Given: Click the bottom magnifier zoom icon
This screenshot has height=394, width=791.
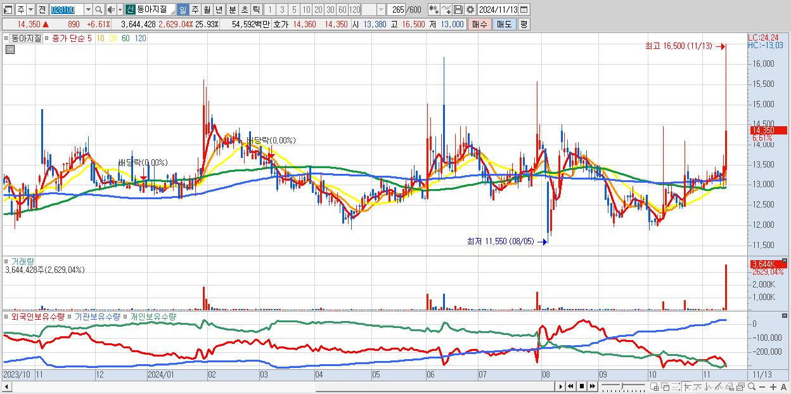Looking at the screenshot, I should pos(752,386).
